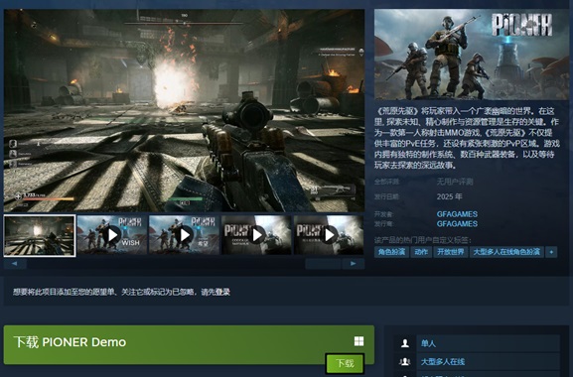Click the Windows platform icon on demo banner
The width and height of the screenshot is (573, 377).
(x=358, y=341)
